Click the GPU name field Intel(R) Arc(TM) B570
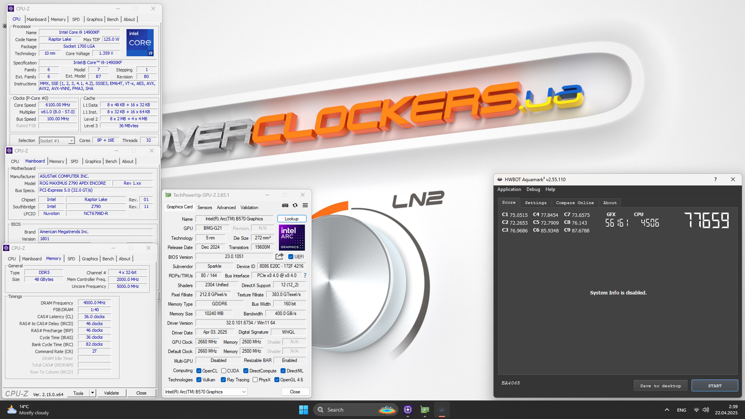Screen dimensions: 745x419 click(x=234, y=219)
